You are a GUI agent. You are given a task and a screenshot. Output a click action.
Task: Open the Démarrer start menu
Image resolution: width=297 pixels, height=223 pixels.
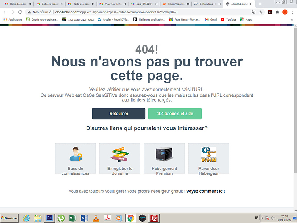coord(9,218)
